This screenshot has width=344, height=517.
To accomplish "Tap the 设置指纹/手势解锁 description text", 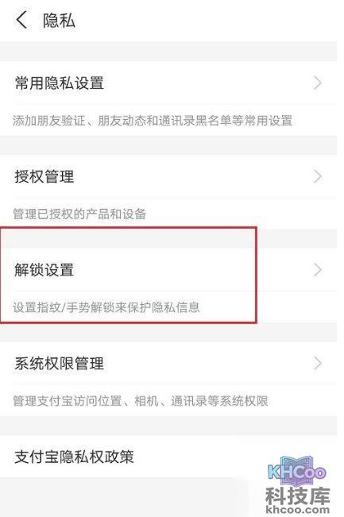I will (x=106, y=307).
